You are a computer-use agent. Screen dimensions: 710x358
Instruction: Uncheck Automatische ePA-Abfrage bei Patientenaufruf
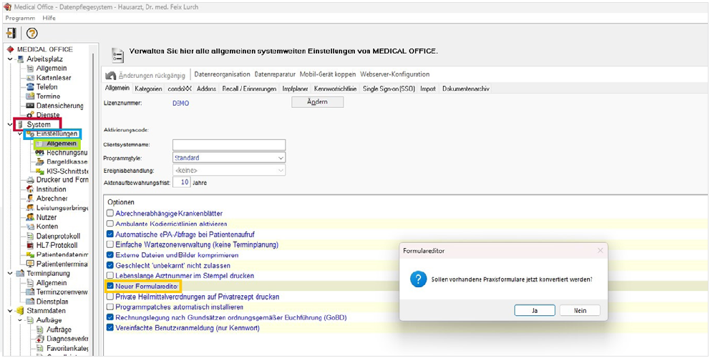(x=110, y=234)
